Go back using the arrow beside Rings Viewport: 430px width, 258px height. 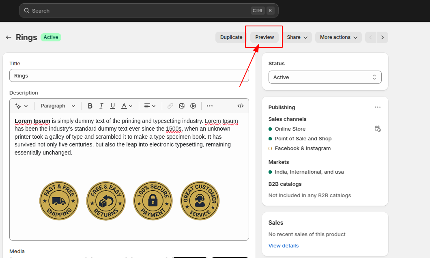[x=9, y=37]
